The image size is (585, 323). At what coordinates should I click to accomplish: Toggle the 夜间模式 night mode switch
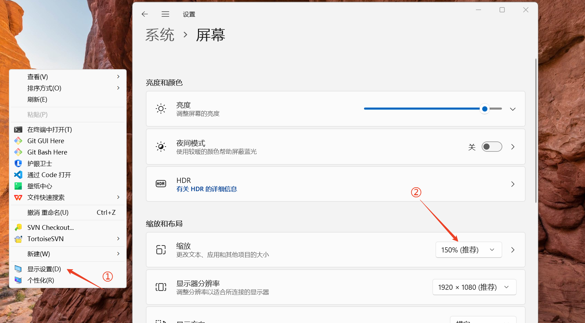click(492, 147)
